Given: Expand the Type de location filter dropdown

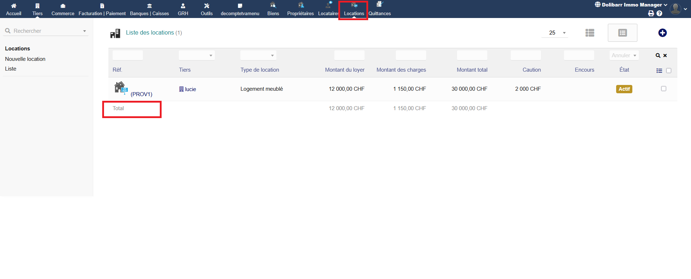Looking at the screenshot, I should (x=258, y=55).
